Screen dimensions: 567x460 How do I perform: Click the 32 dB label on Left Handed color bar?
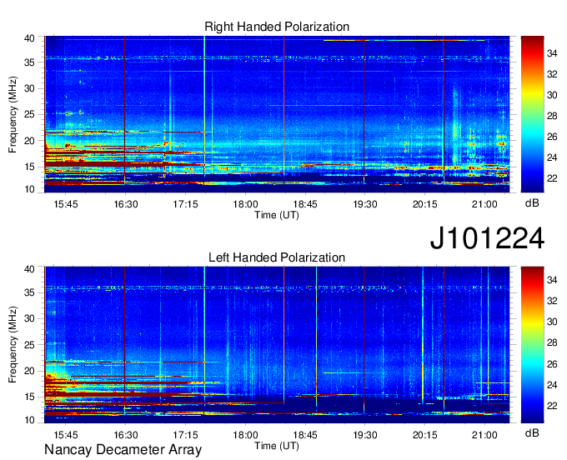coord(552,301)
